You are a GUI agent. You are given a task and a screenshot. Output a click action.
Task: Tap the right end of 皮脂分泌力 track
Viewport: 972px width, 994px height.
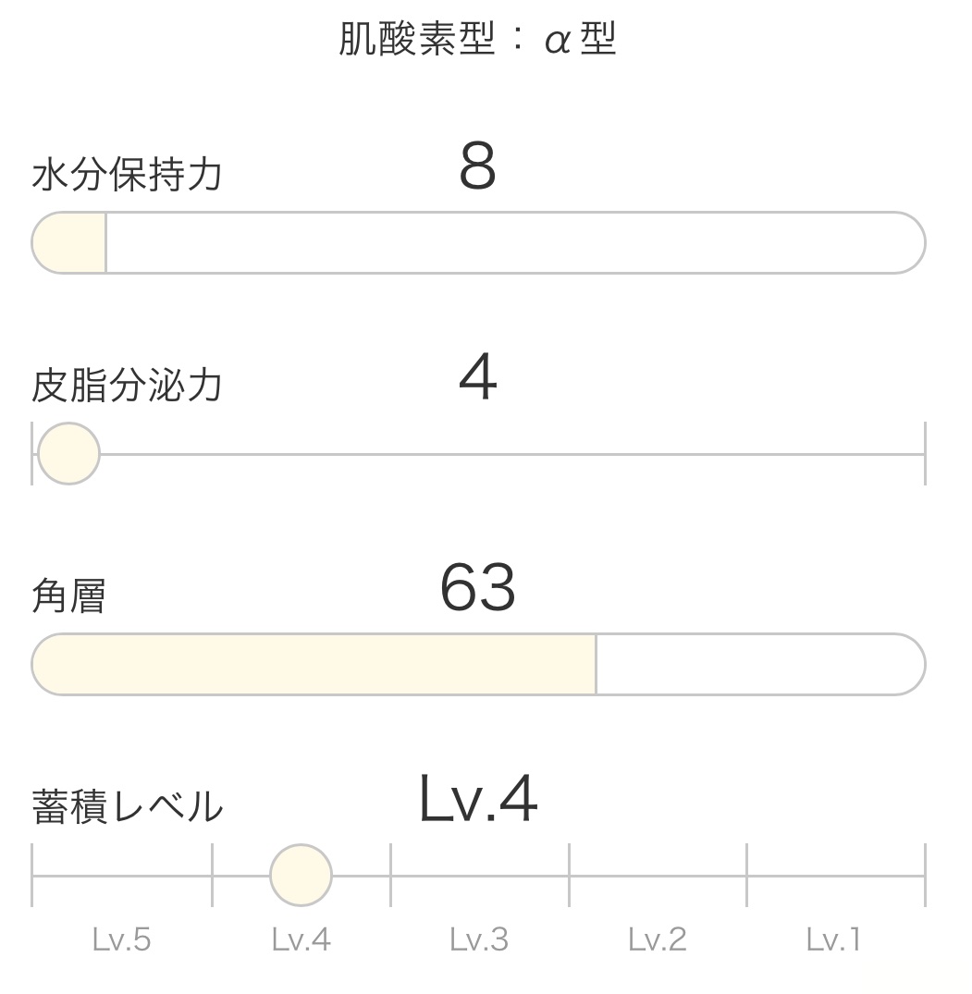923,453
